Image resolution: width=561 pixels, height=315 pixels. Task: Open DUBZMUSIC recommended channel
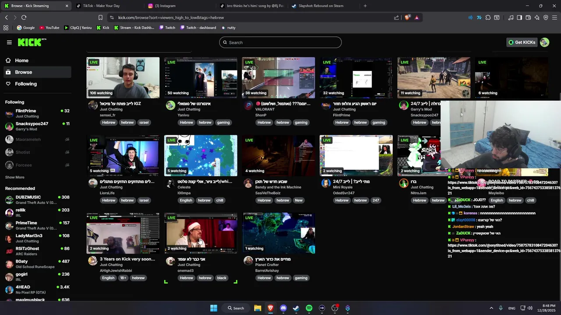click(37, 200)
